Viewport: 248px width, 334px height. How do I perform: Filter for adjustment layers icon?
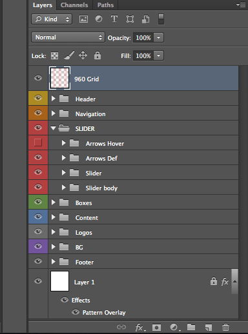coord(99,19)
